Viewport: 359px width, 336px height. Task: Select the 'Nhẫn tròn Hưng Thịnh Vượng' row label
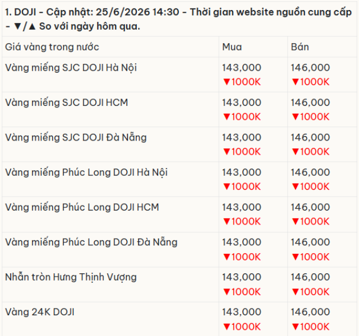pos(71,277)
